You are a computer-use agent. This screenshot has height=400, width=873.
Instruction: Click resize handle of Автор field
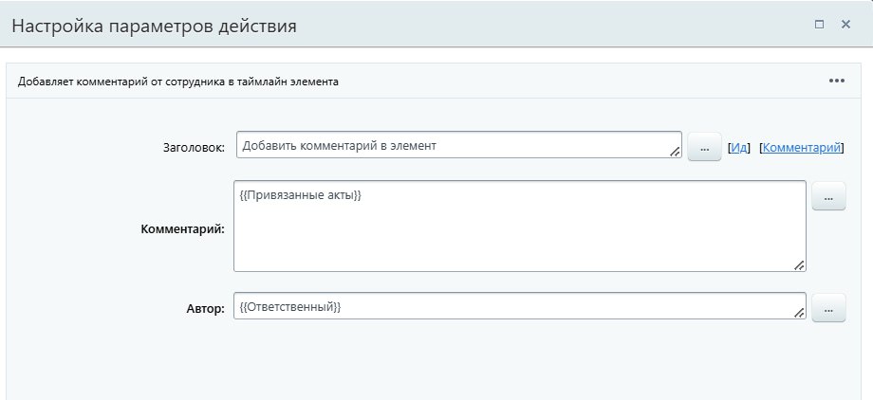(799, 313)
